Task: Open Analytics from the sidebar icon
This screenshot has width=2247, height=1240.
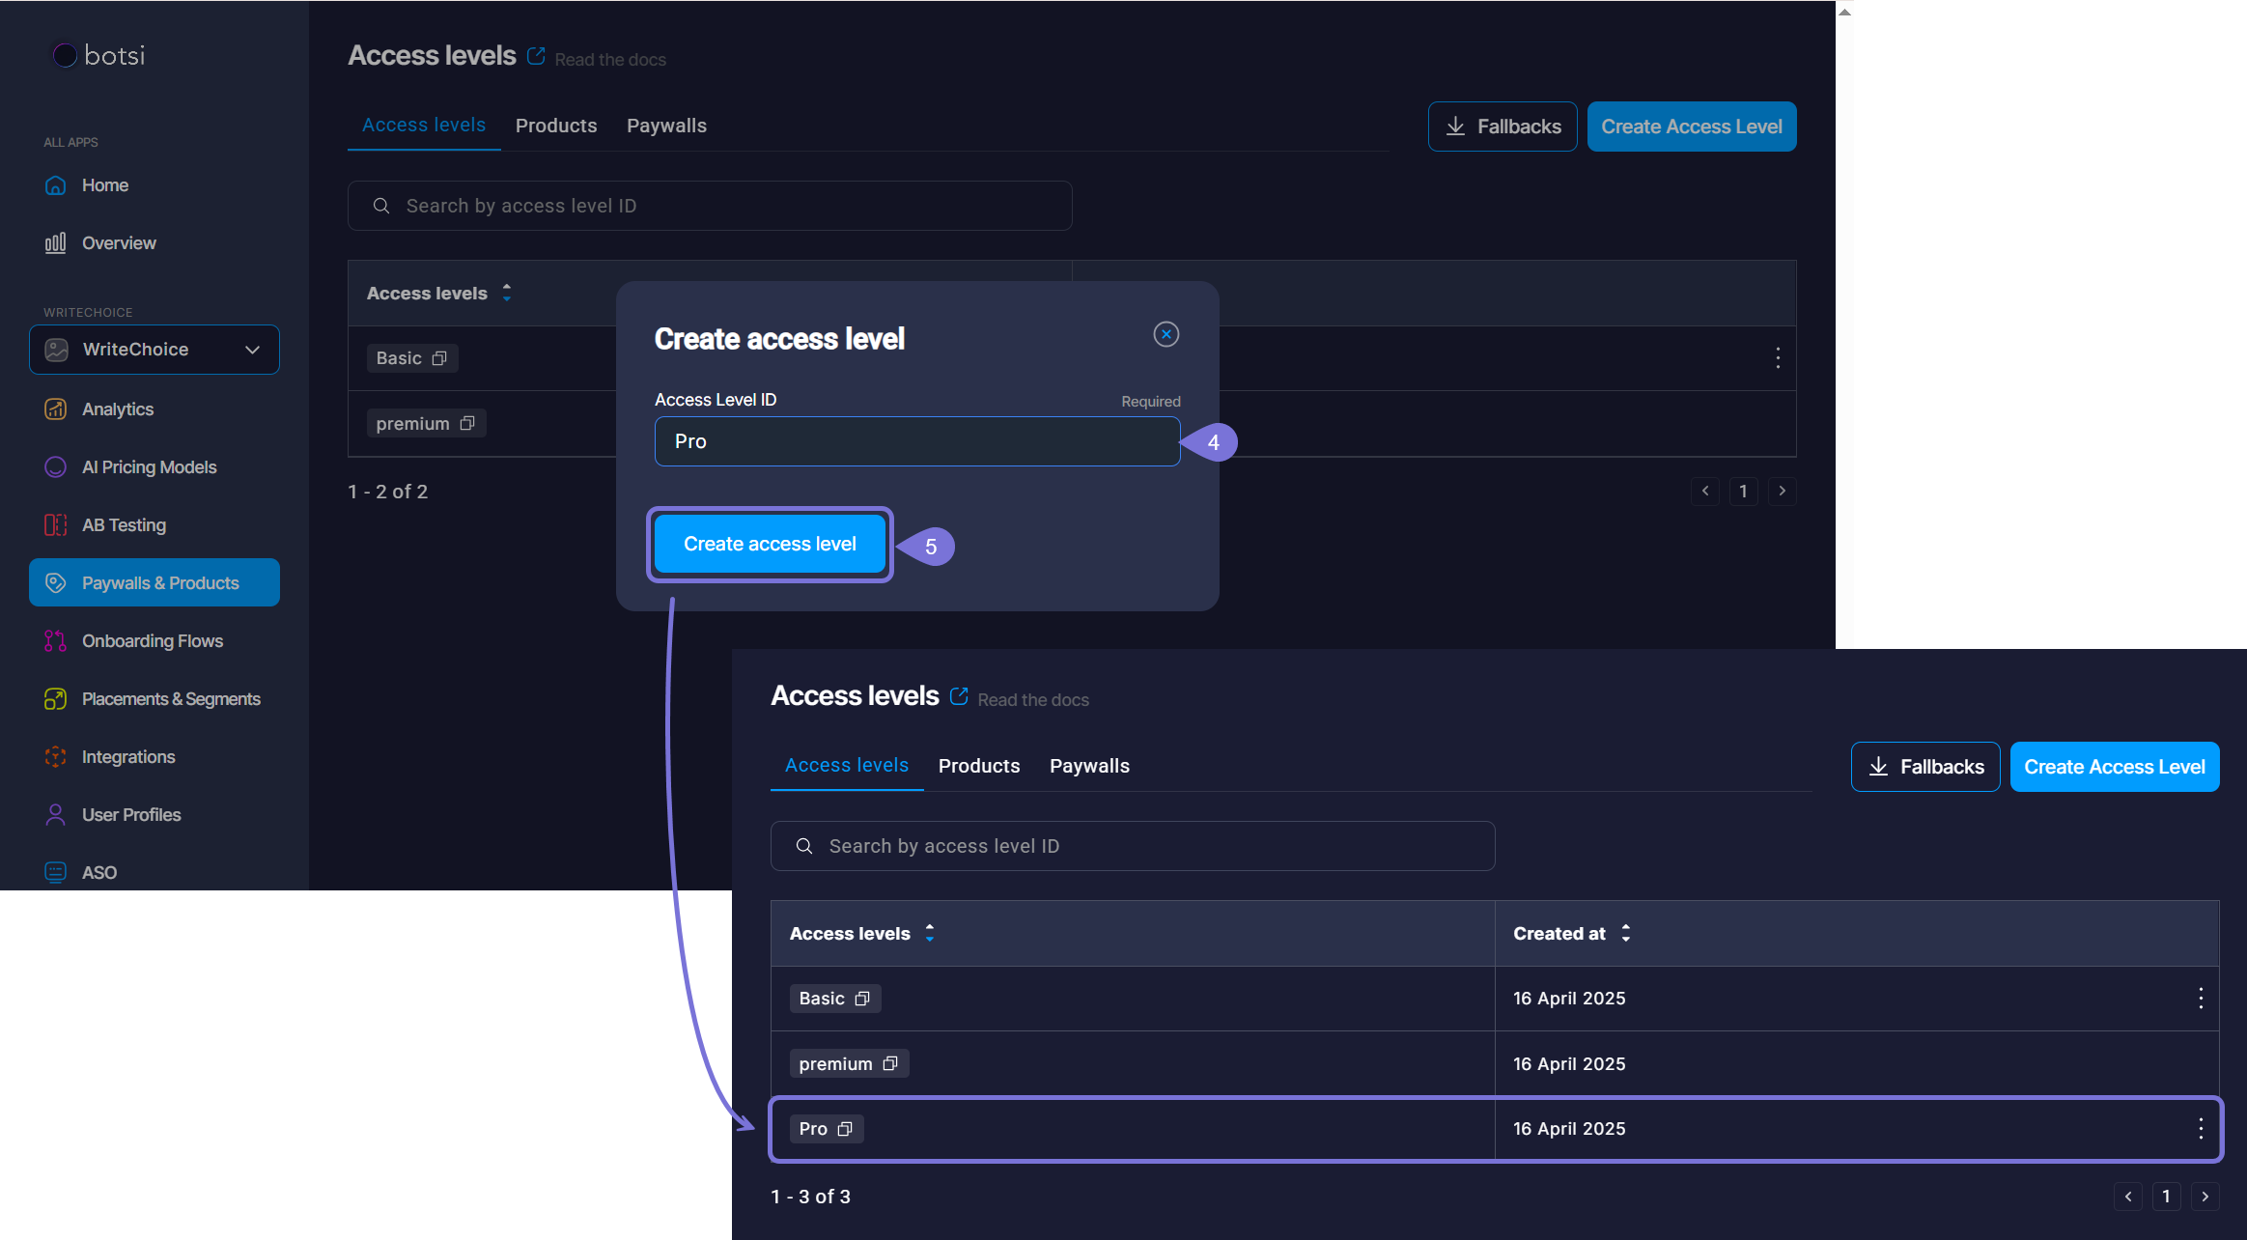Action: pyautogui.click(x=56, y=409)
